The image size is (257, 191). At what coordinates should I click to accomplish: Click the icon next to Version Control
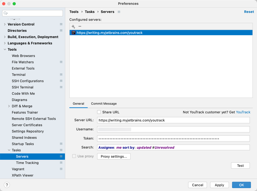click(x=61, y=24)
